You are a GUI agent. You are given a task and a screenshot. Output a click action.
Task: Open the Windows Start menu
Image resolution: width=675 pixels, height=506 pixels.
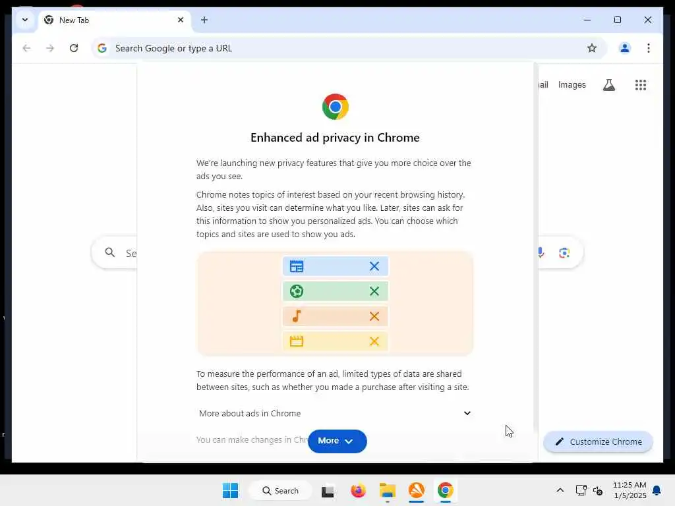point(230,490)
